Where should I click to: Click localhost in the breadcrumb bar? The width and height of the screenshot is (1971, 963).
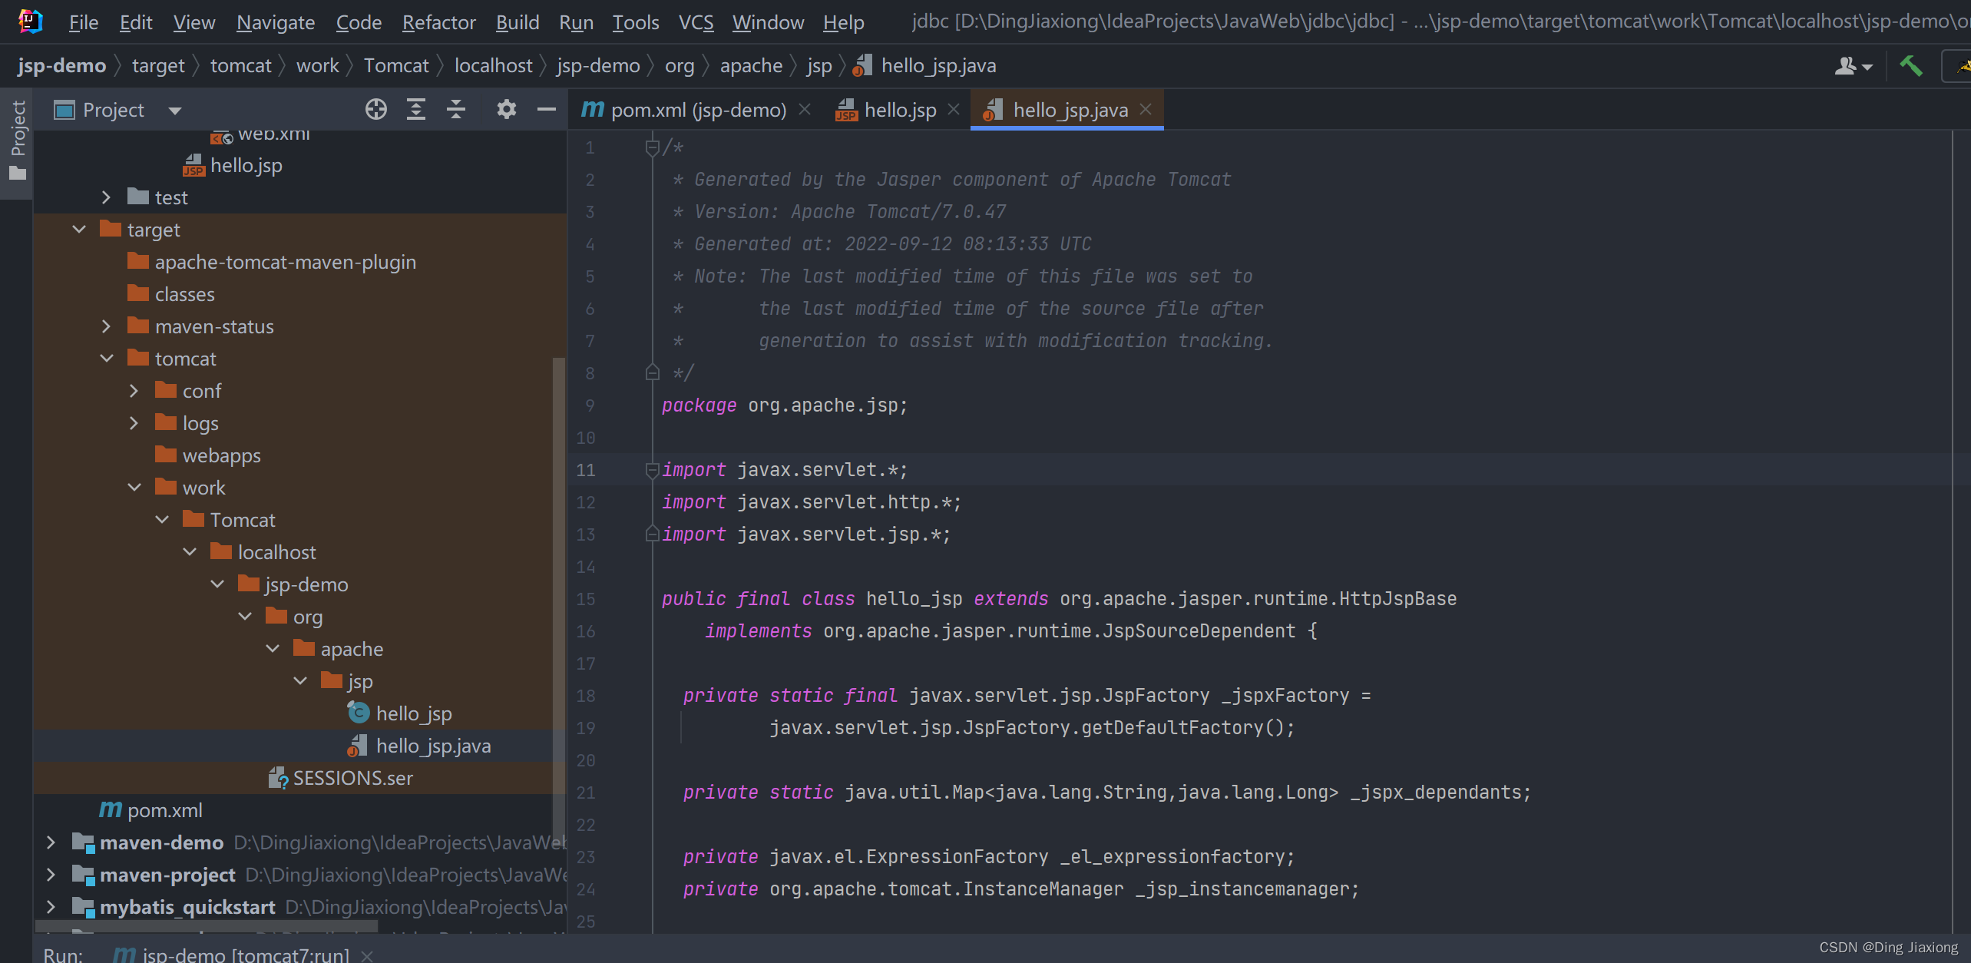pyautogui.click(x=493, y=66)
